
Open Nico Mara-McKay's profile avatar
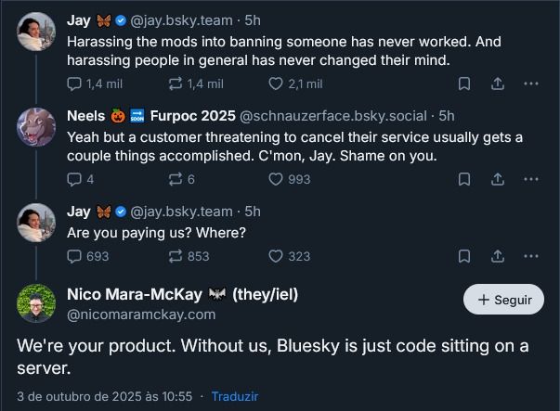tap(36, 303)
